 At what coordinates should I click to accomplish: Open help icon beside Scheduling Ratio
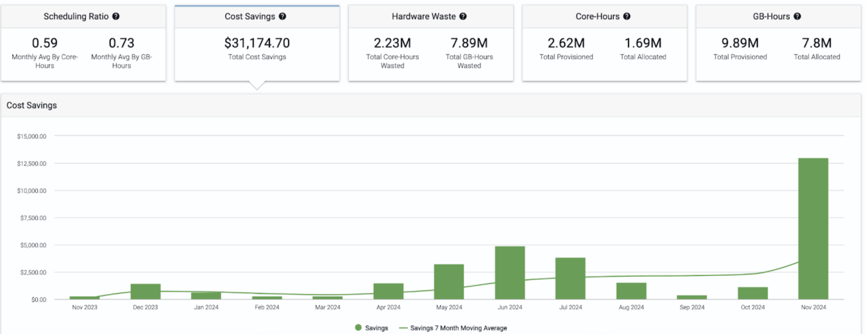point(116,16)
